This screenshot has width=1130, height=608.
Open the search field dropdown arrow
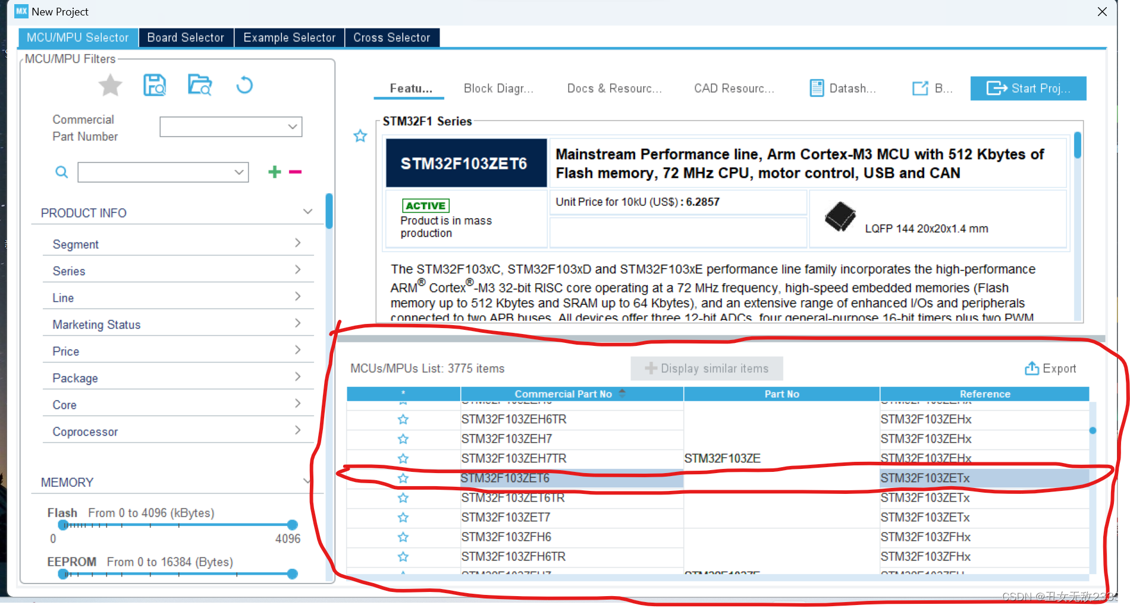pyautogui.click(x=238, y=172)
